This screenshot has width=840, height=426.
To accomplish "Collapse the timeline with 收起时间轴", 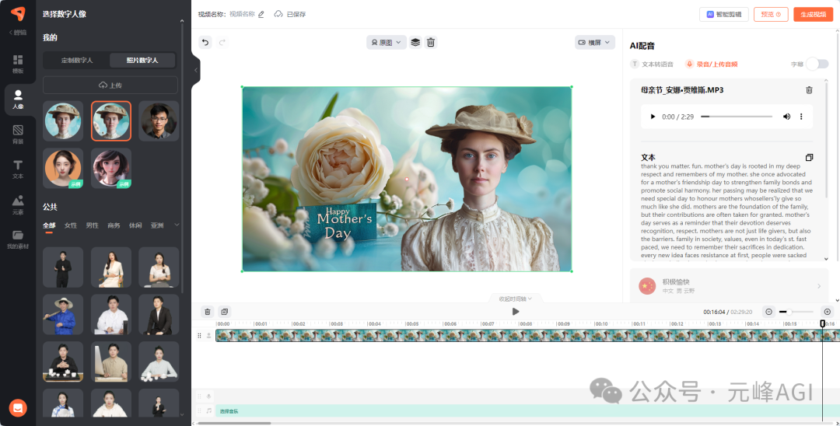I will coord(516,299).
